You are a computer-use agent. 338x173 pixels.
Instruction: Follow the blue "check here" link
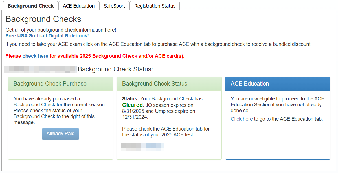tap(35, 56)
